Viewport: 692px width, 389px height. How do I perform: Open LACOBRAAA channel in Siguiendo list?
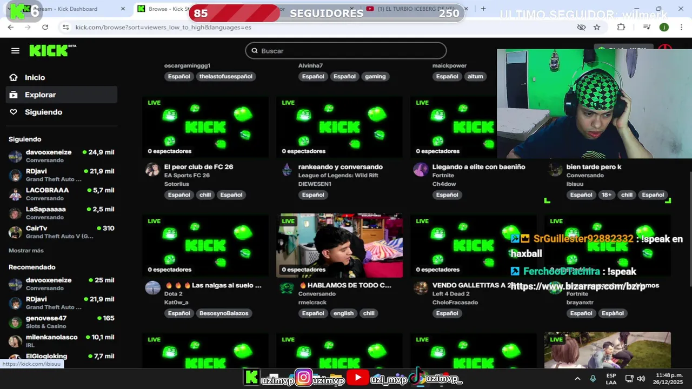62,194
